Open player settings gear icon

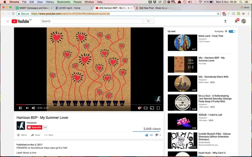click(x=139, y=108)
